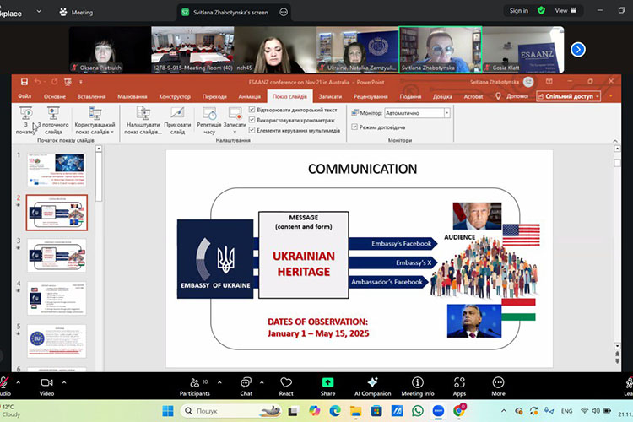Click the Video camera icon
The image size is (633, 422).
pyautogui.click(x=46, y=384)
